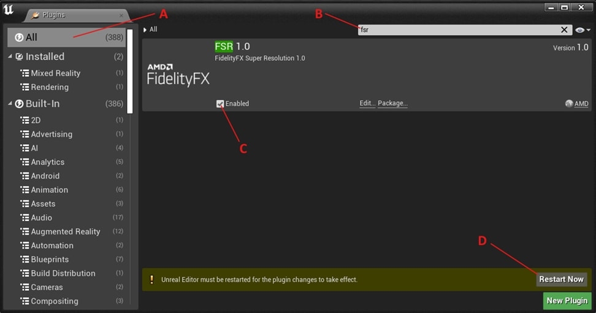This screenshot has width=596, height=313.
Task: Click the All breadcrumb arrow
Action: [x=145, y=29]
